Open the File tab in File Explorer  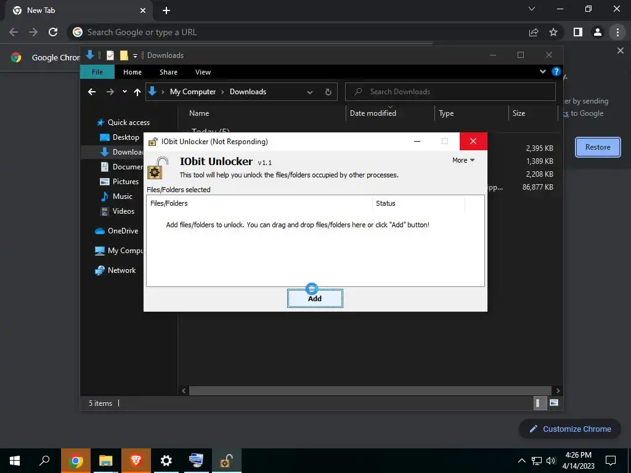[x=97, y=72]
